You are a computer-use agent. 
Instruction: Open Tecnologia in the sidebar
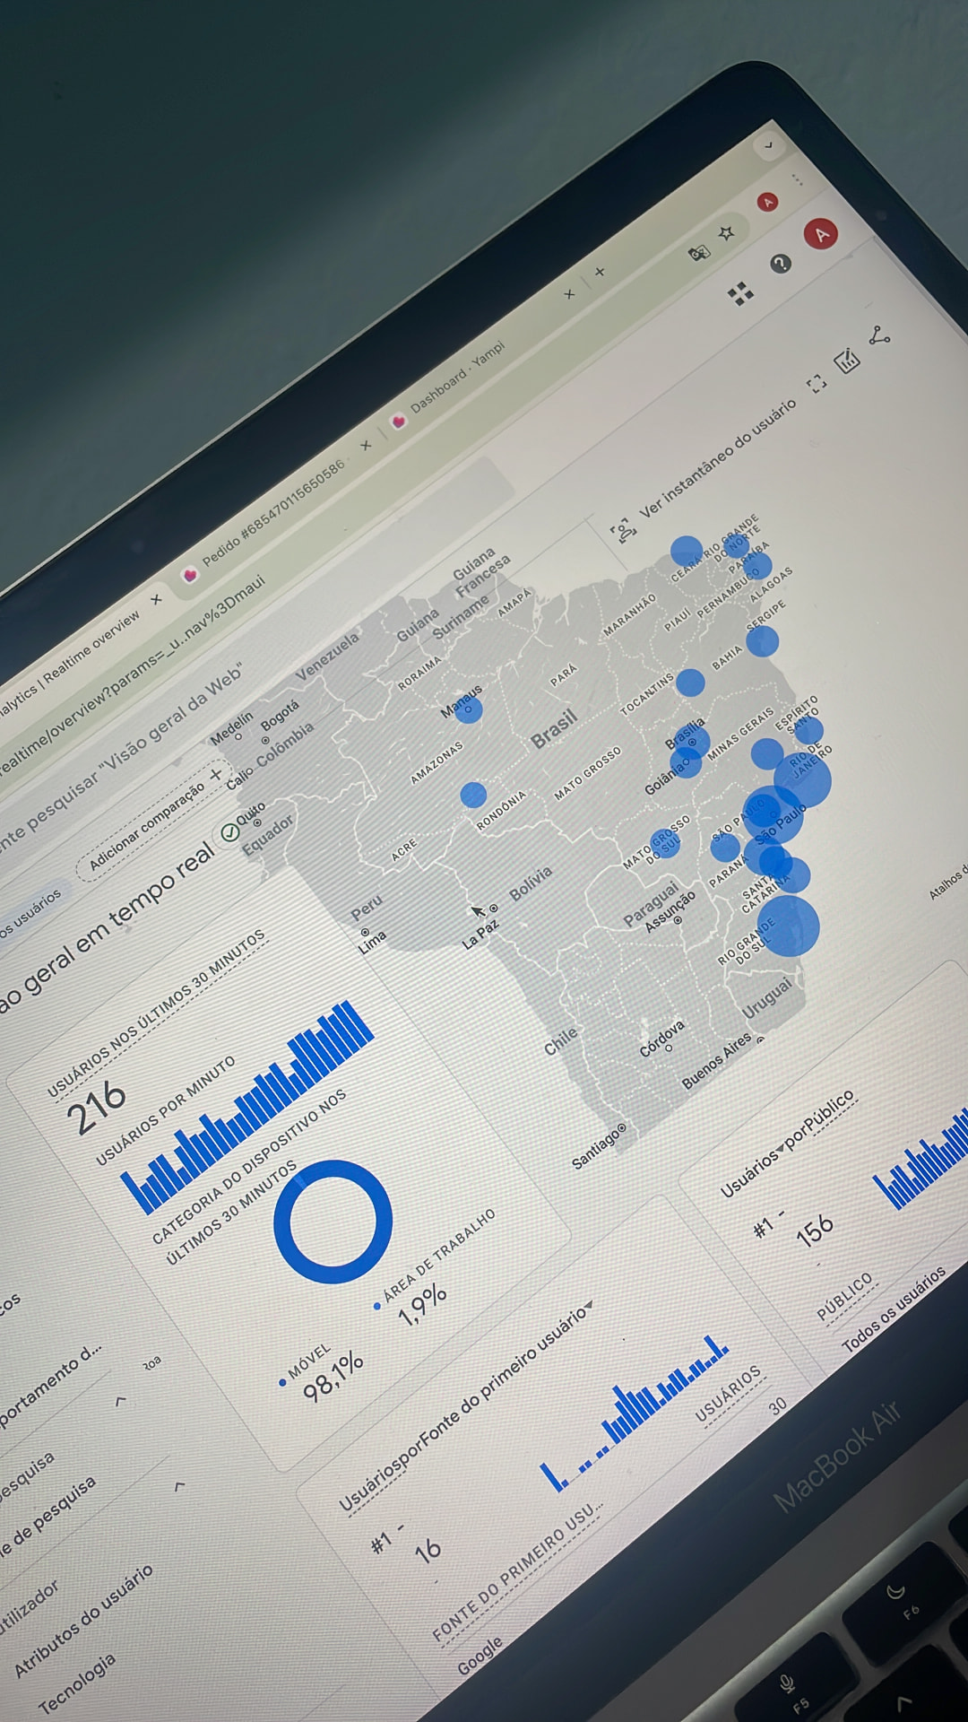tap(77, 1683)
